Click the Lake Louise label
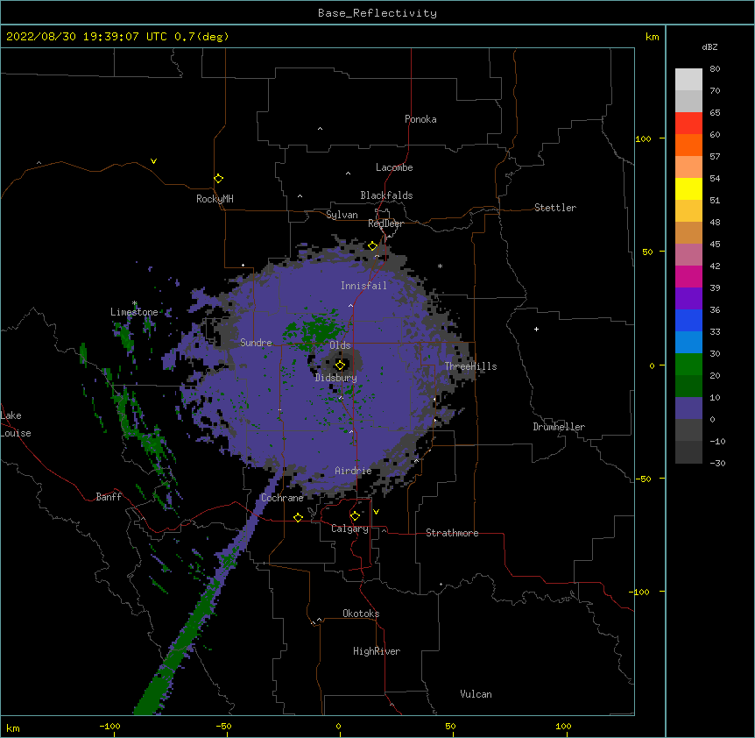755x738 pixels. (16, 424)
